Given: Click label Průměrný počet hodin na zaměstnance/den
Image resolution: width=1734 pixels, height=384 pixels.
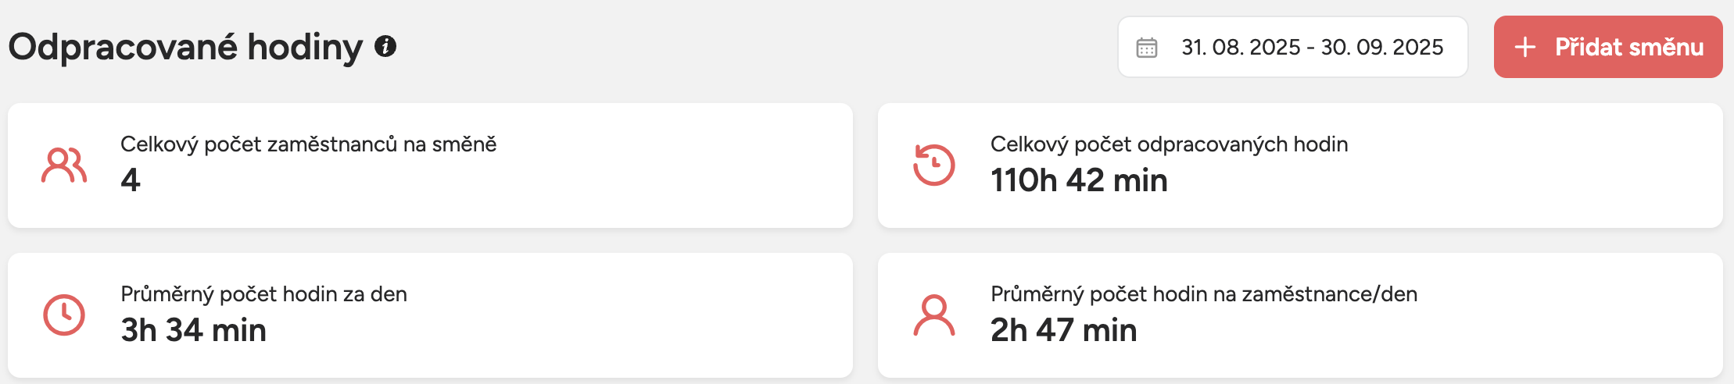Looking at the screenshot, I should (x=1203, y=294).
